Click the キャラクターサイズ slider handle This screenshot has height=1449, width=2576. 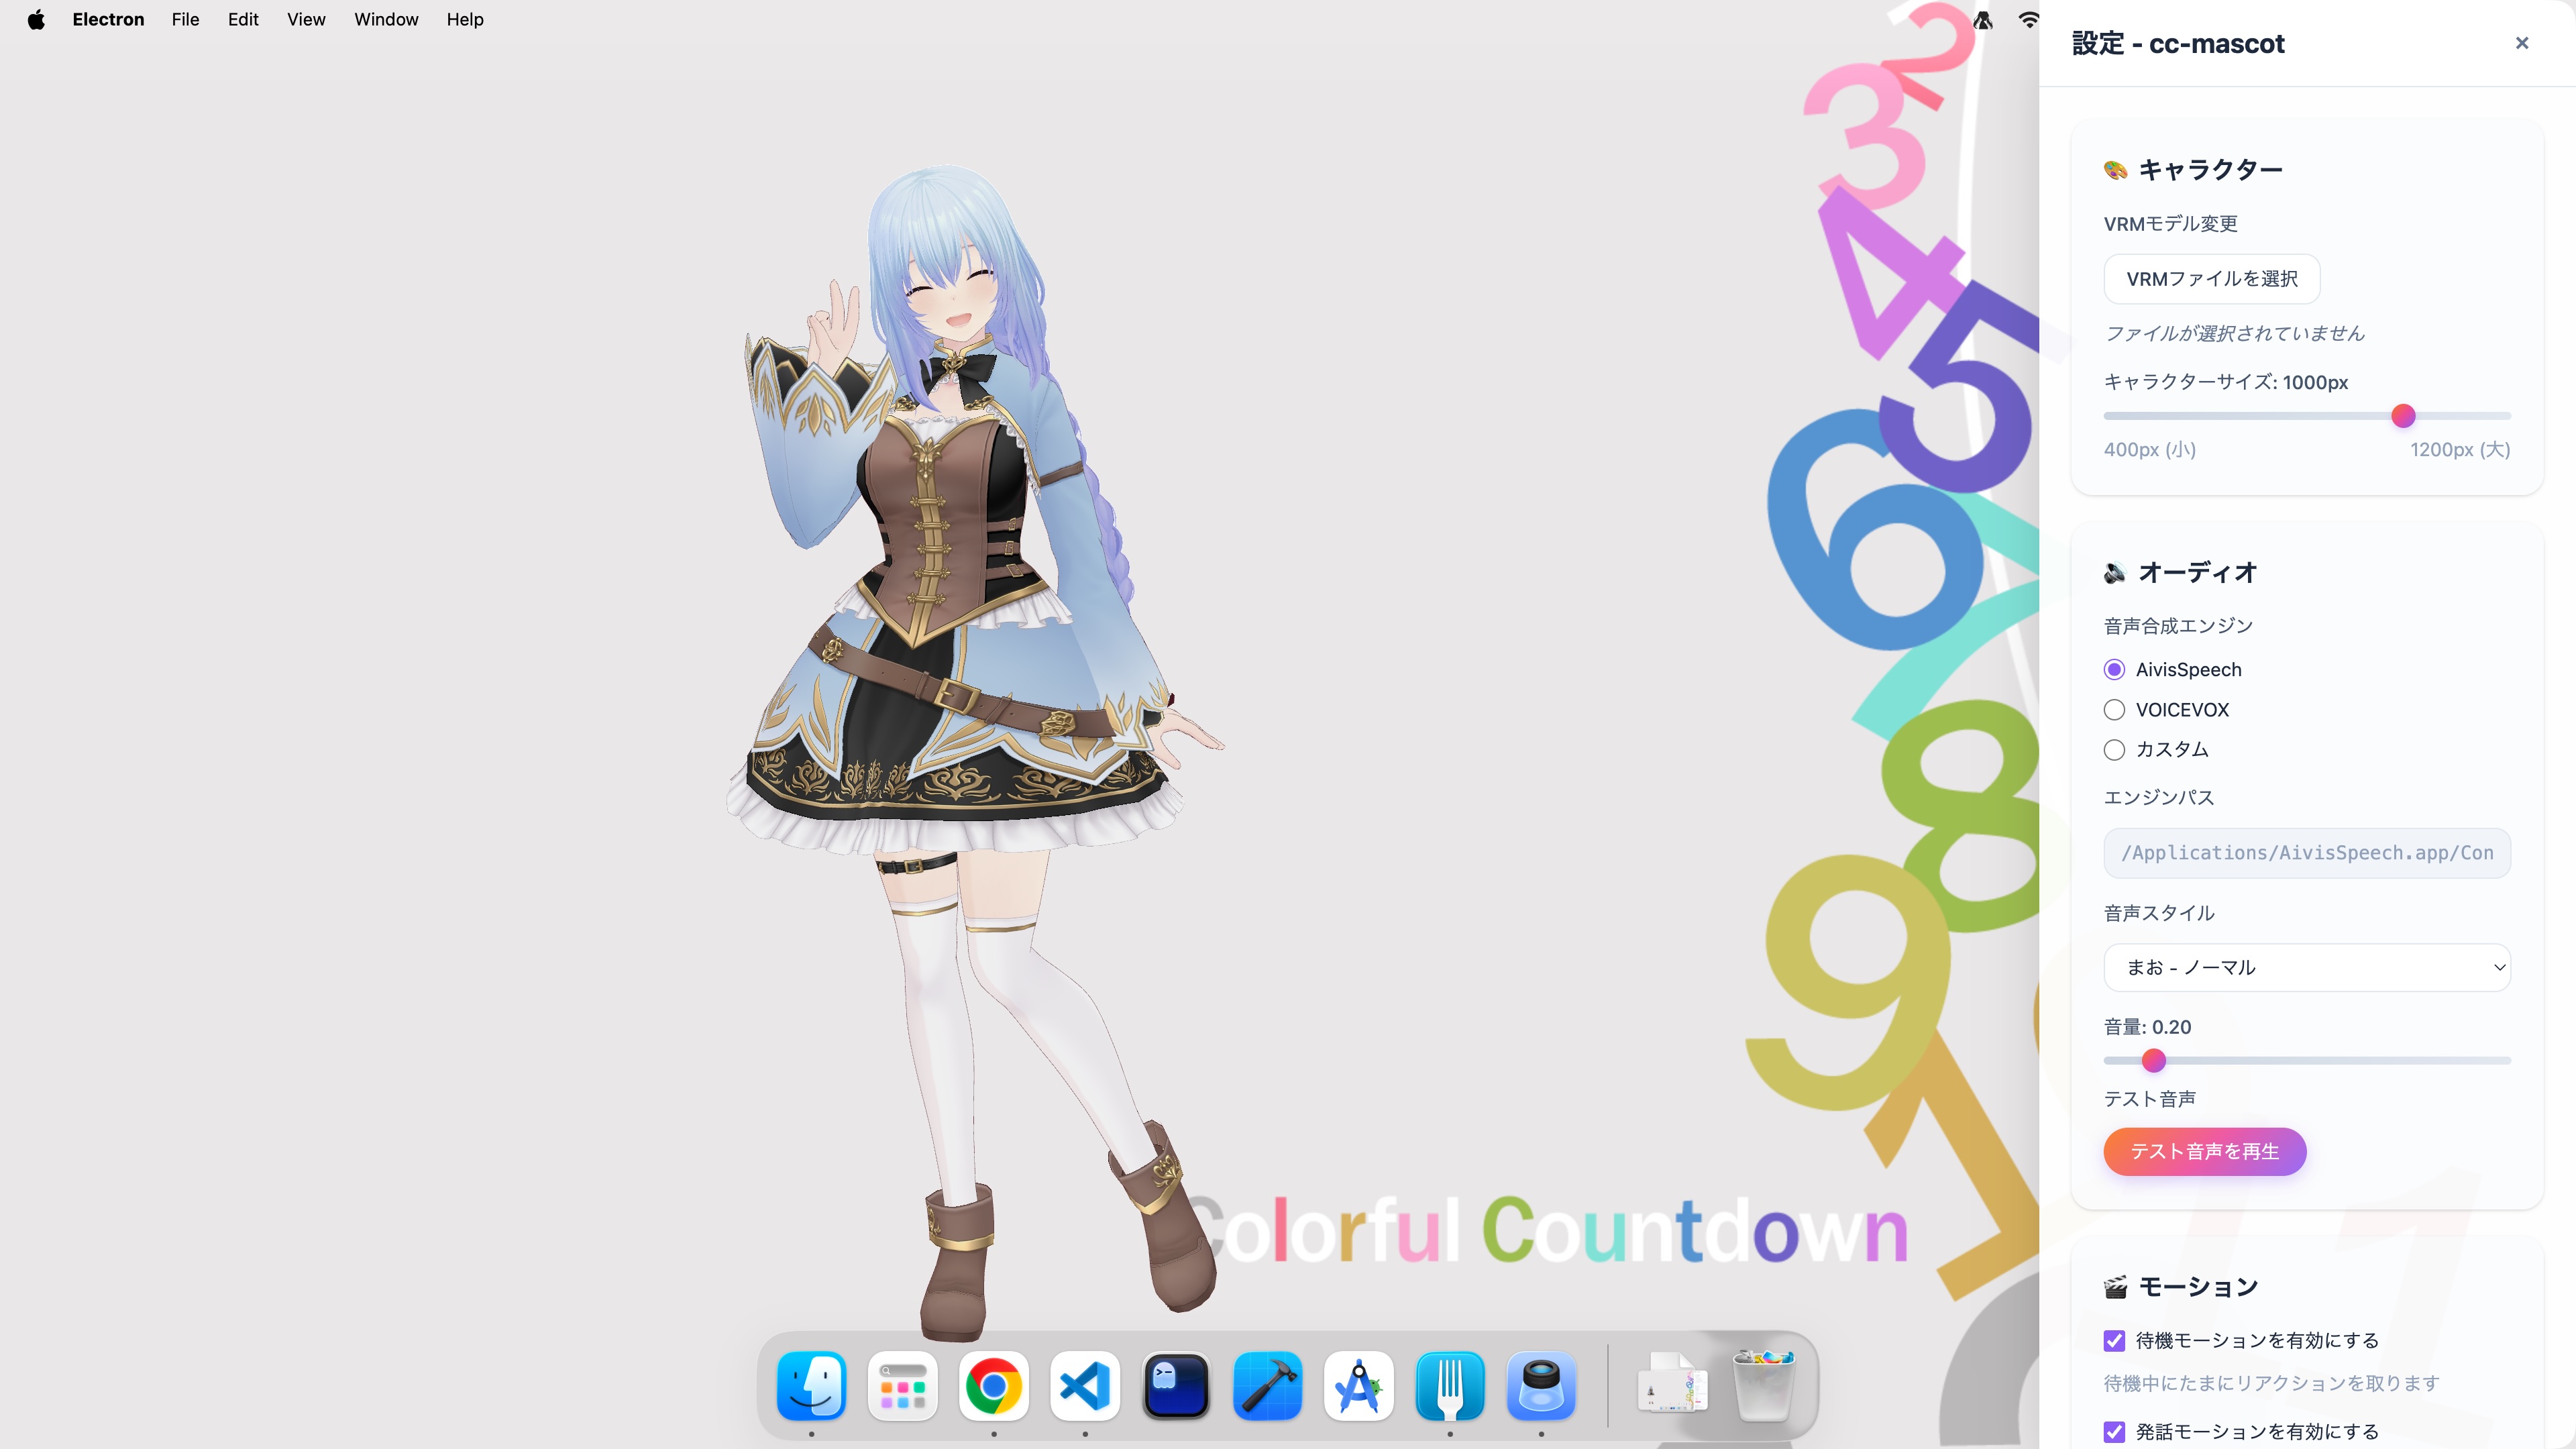click(2403, 416)
